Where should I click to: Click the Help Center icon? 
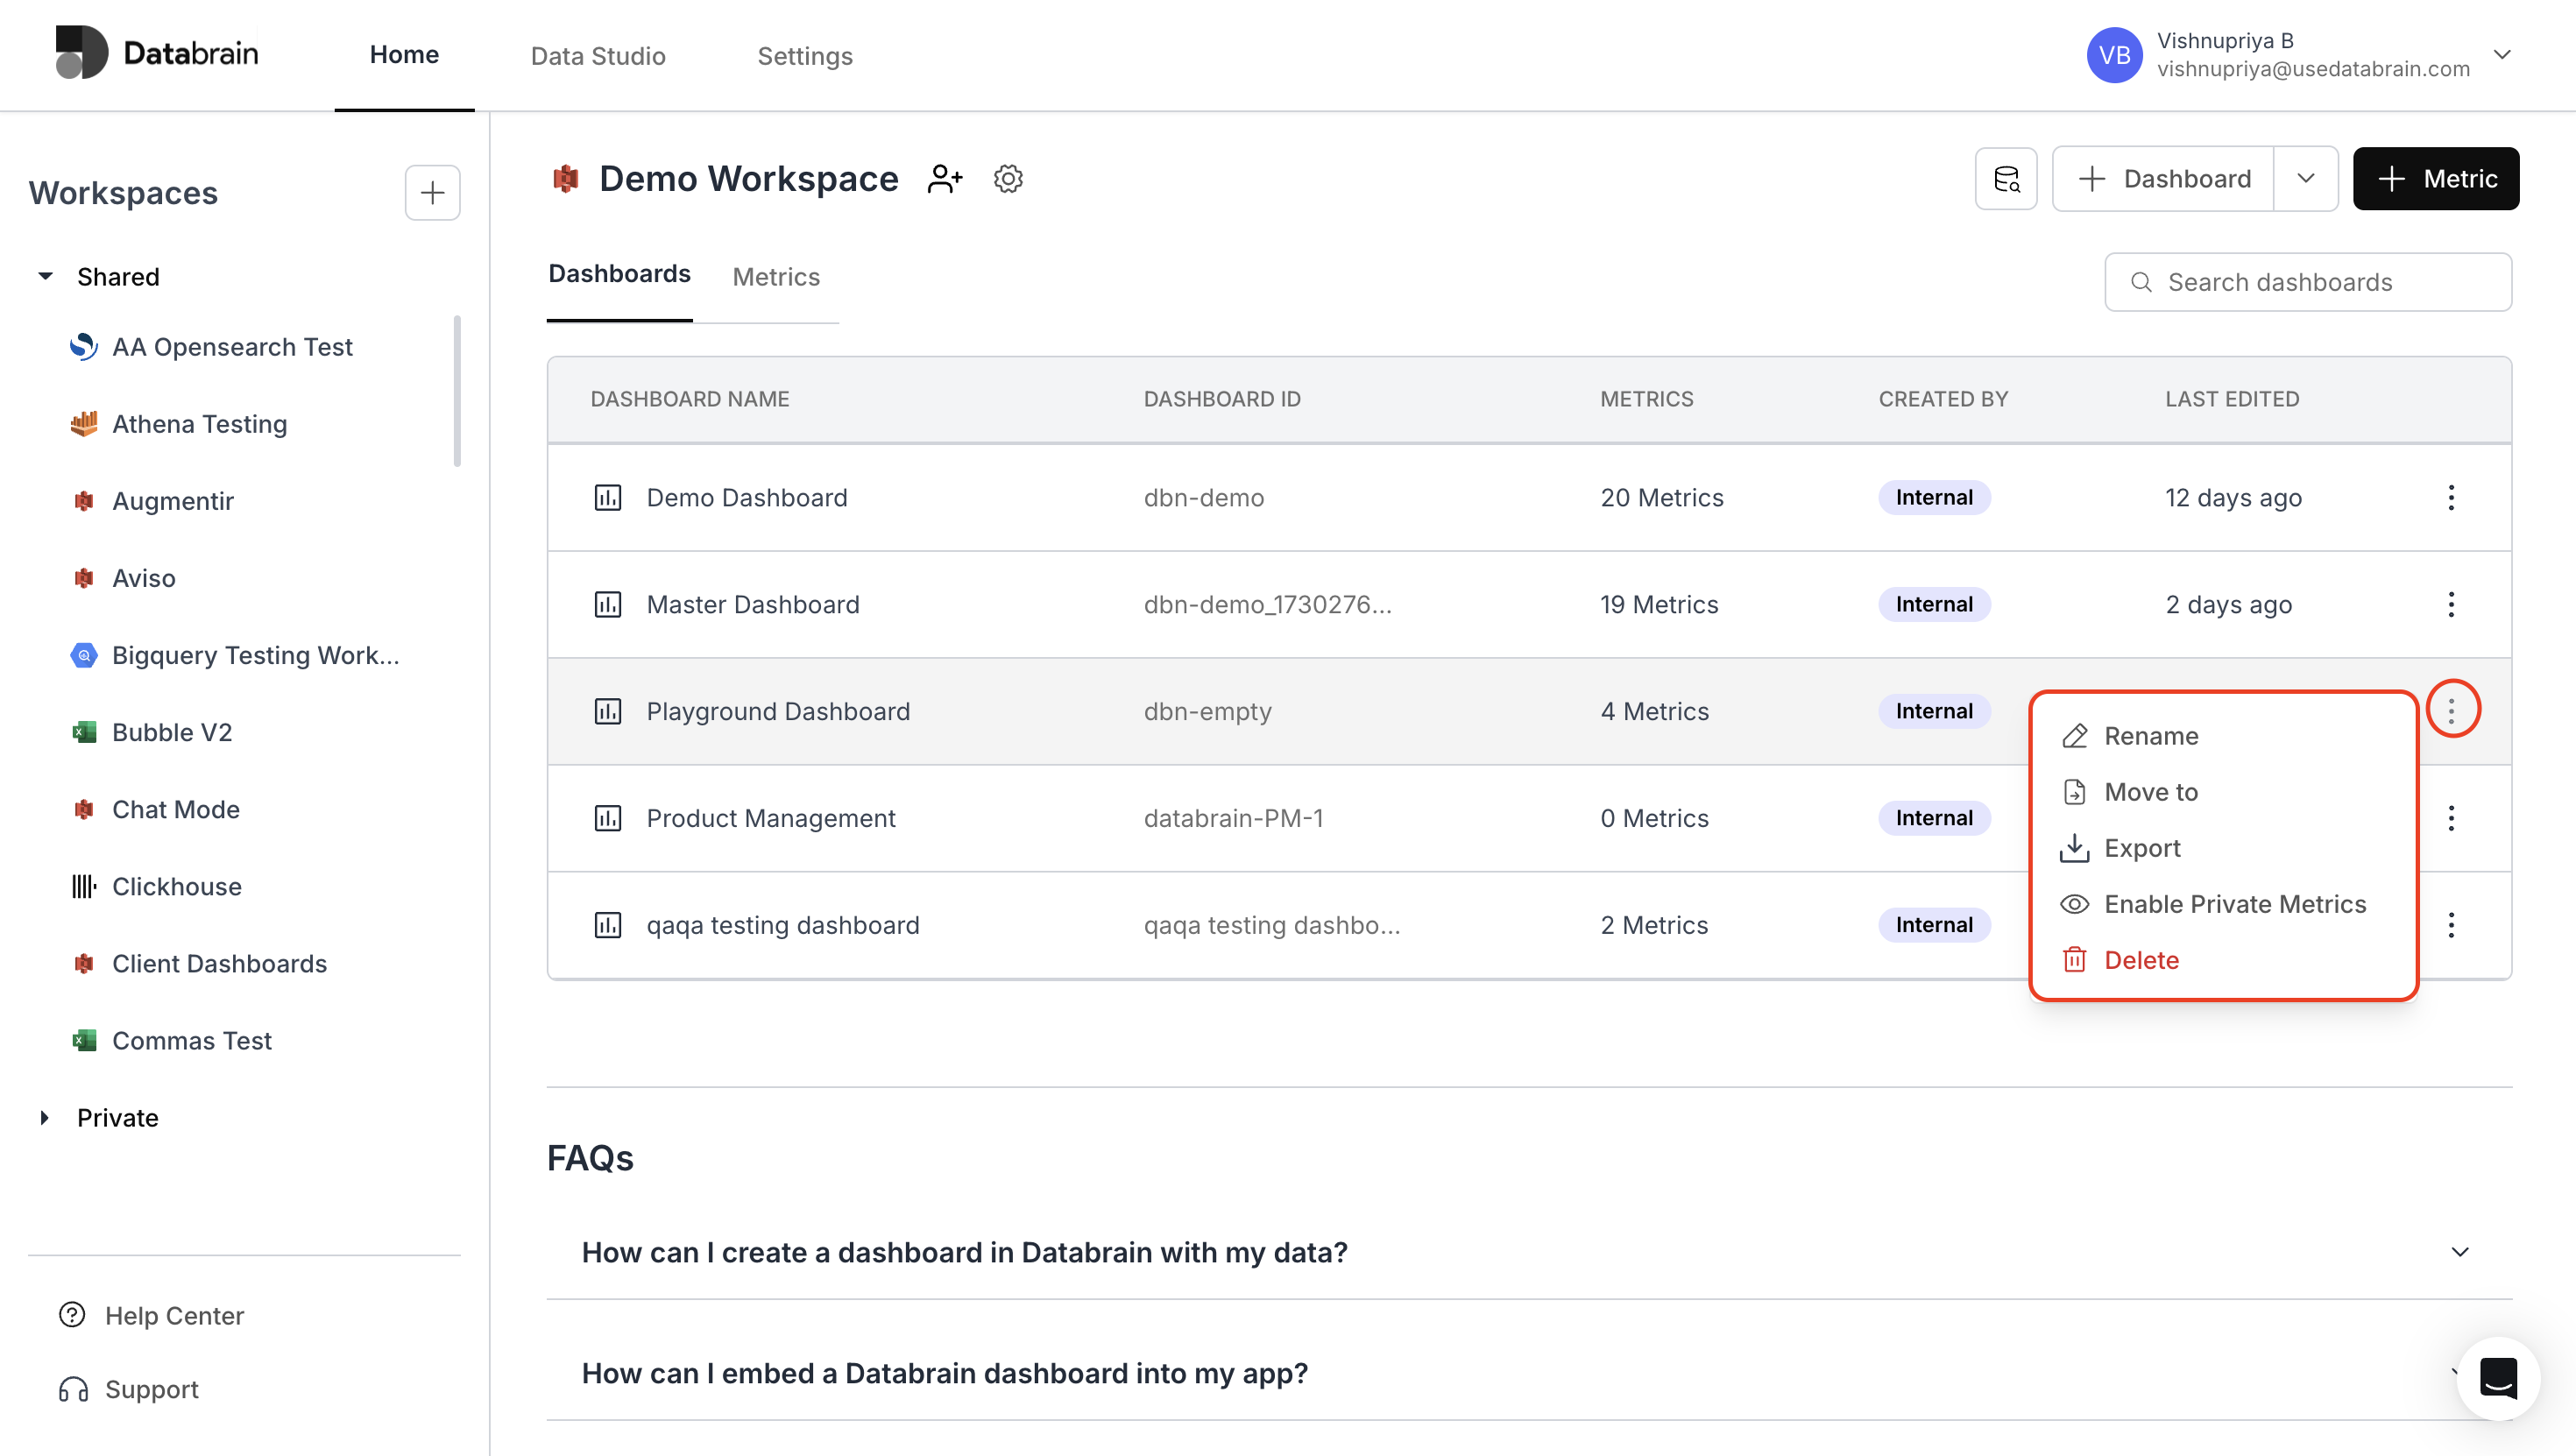(70, 1315)
